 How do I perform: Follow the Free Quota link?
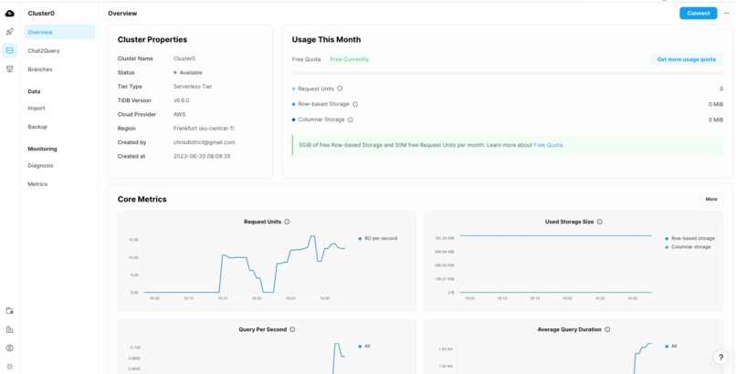pos(548,145)
